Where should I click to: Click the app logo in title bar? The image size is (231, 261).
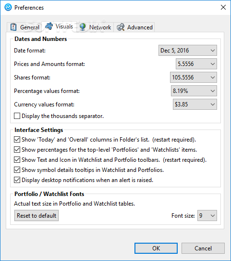point(8,8)
